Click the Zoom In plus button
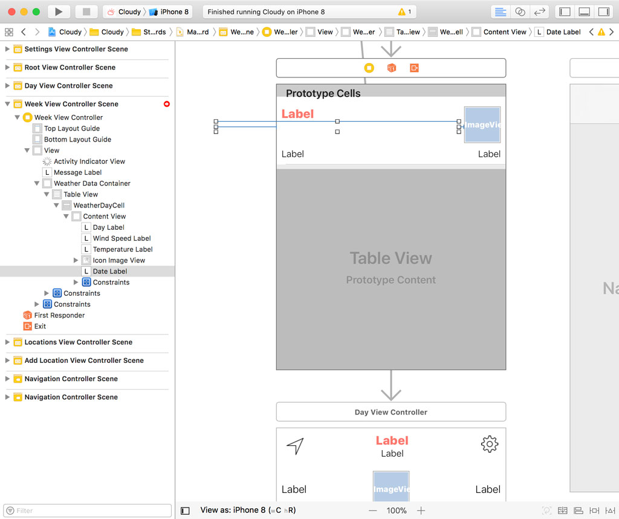This screenshot has width=619, height=519. (421, 511)
